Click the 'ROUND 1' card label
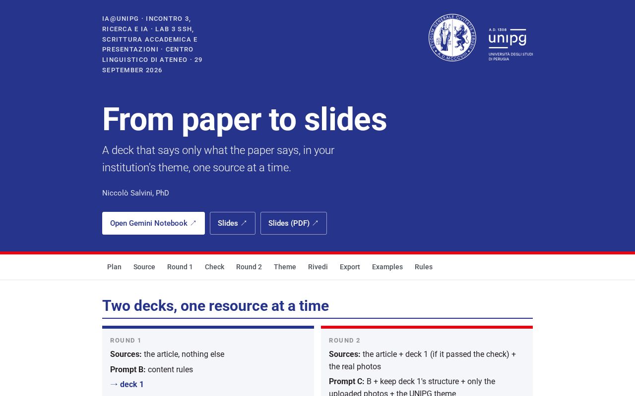This screenshot has height=396, width=635. [126, 341]
